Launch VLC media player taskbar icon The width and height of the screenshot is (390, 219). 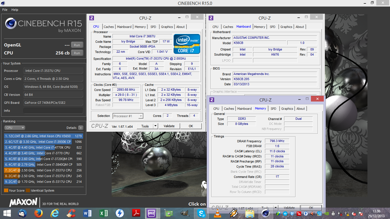218,213
